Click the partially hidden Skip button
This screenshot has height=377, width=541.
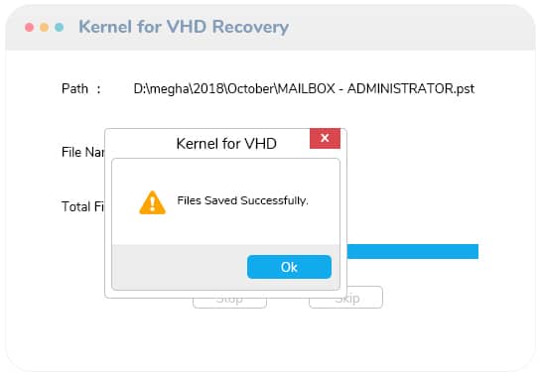pyautogui.click(x=346, y=298)
